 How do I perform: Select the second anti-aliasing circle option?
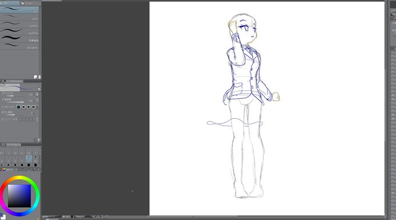[x=23, y=107]
